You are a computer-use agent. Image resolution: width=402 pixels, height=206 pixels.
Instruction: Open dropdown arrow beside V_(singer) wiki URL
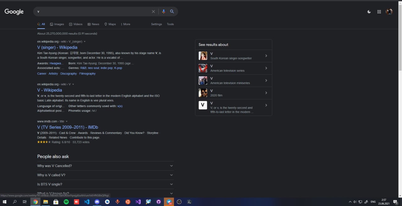84,41
